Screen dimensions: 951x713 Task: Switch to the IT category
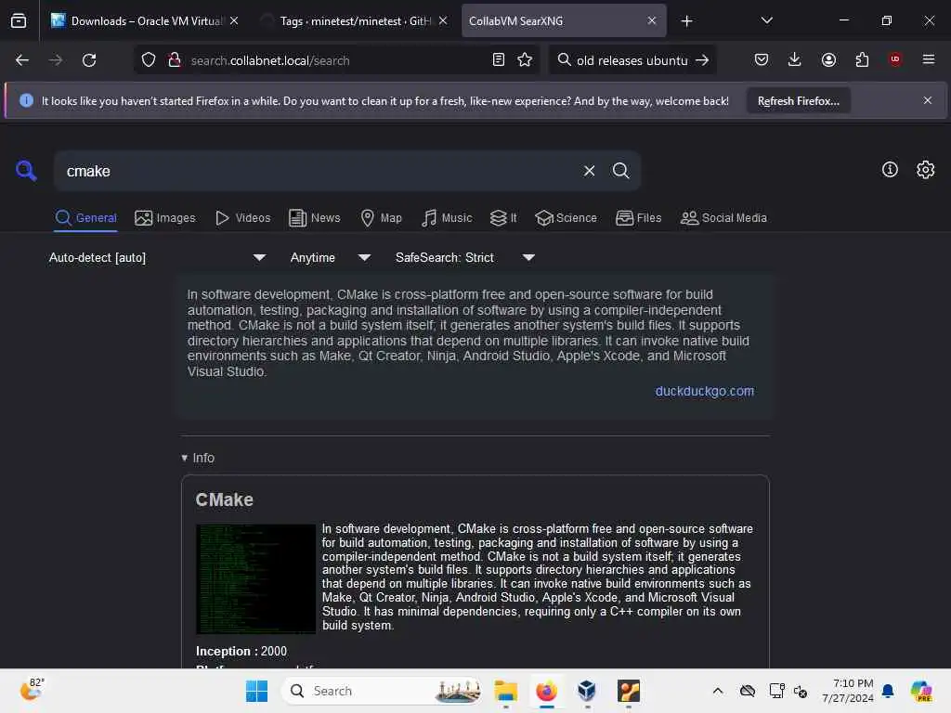point(503,217)
